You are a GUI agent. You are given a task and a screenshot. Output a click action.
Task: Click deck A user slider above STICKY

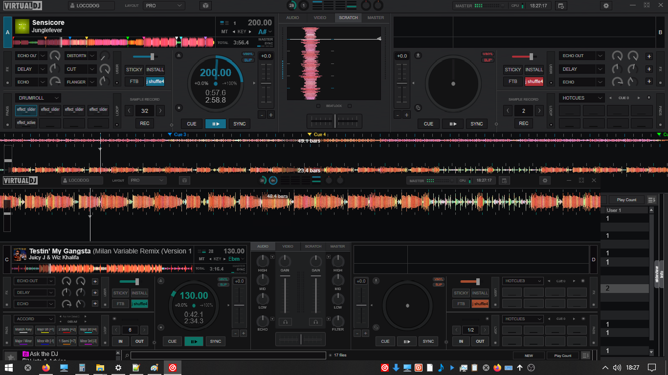[147, 57]
